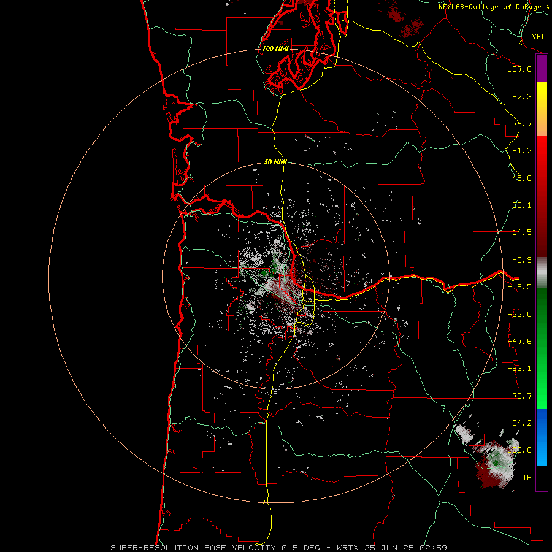
Task: Click the -16.5 velocity scale value
Action: (x=519, y=287)
